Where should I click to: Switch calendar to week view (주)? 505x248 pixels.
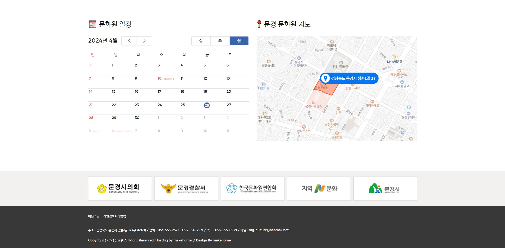coord(220,41)
